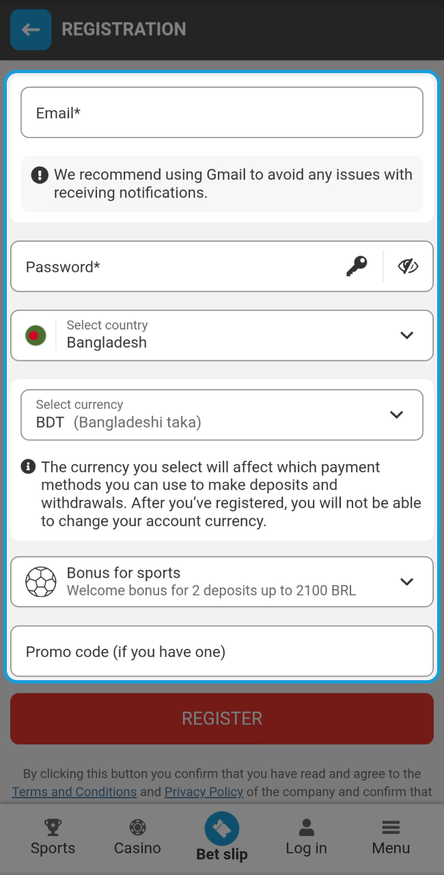Focus the Password input field
This screenshot has width=444, height=875.
click(178, 267)
